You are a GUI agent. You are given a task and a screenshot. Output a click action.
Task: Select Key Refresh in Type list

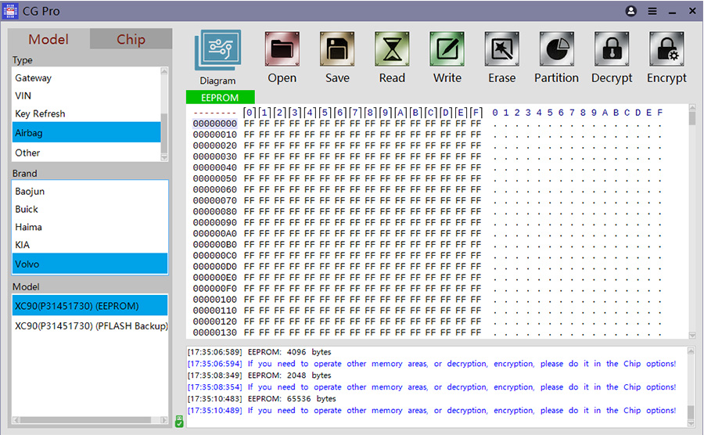(40, 114)
